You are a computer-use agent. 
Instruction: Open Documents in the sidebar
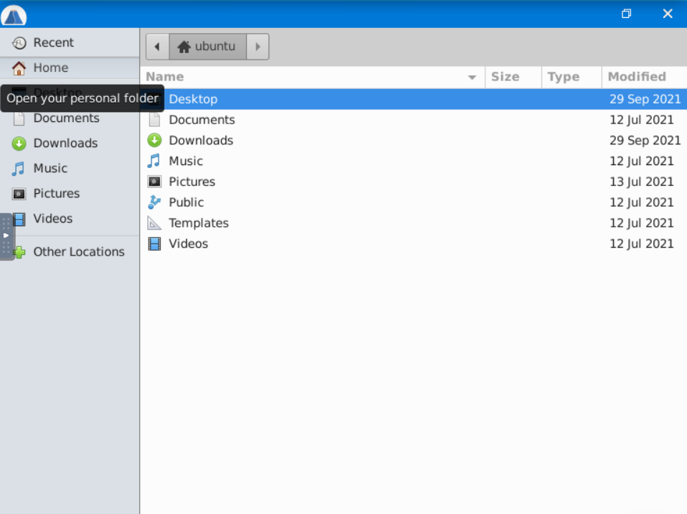tap(70, 118)
